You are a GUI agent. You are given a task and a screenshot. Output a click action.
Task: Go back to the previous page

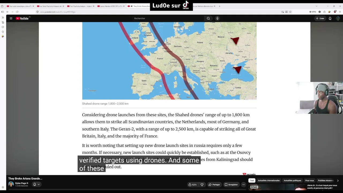click(8, 12)
